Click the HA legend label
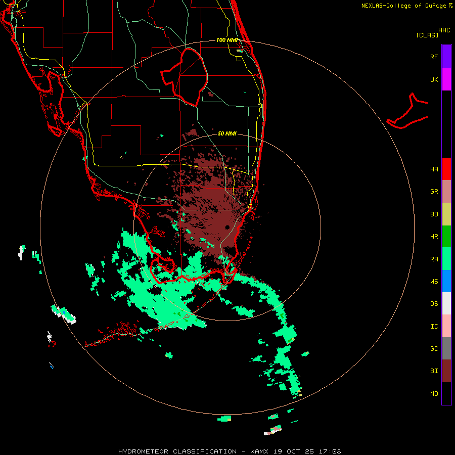The width and height of the screenshot is (455, 455). 434,169
